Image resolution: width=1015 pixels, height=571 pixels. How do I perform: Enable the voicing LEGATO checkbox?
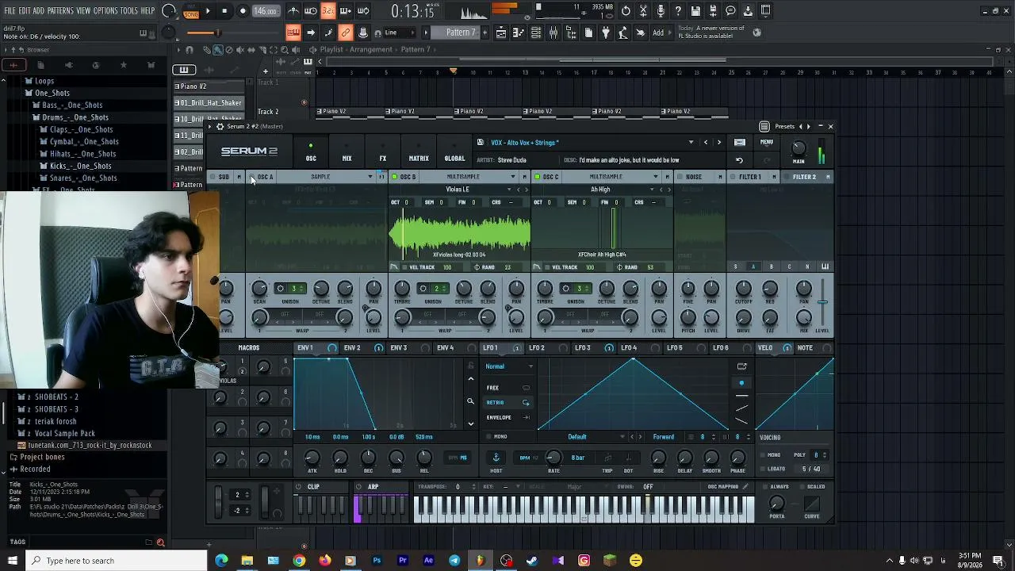click(x=762, y=469)
